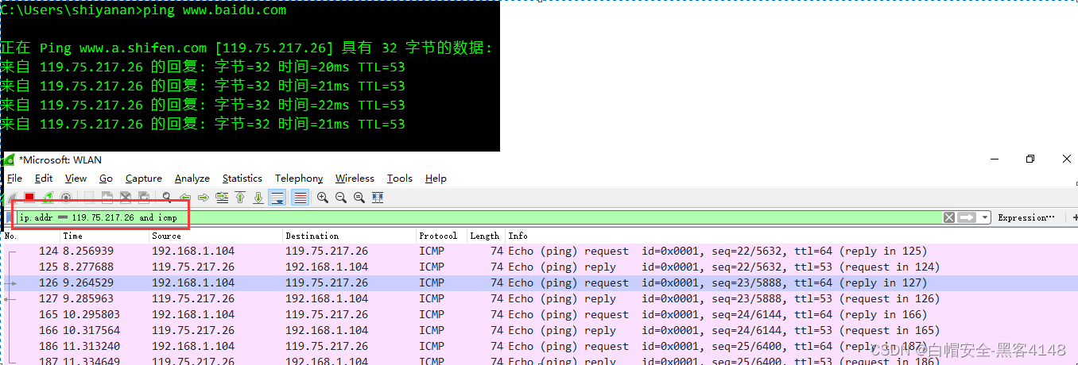This screenshot has width=1078, height=365.
Task: Open the Wireless menu
Action: click(355, 179)
